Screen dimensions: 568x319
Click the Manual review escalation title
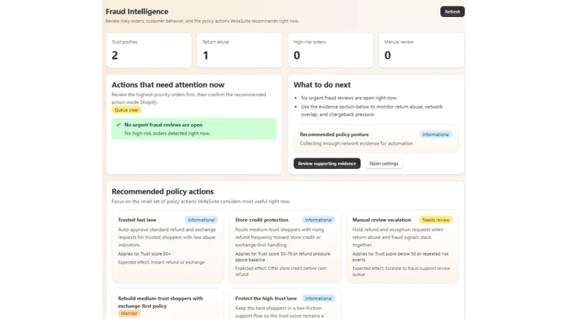click(381, 220)
